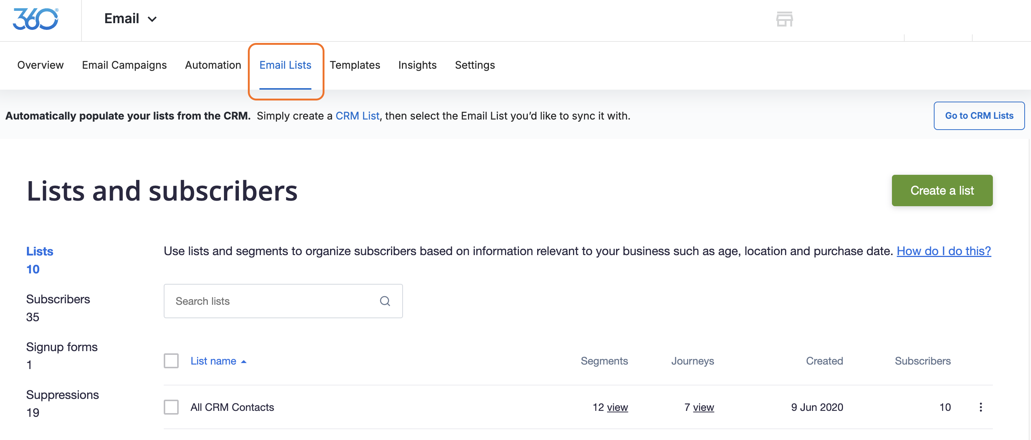Open Suppressions in the sidebar
This screenshot has width=1031, height=440.
coord(62,395)
